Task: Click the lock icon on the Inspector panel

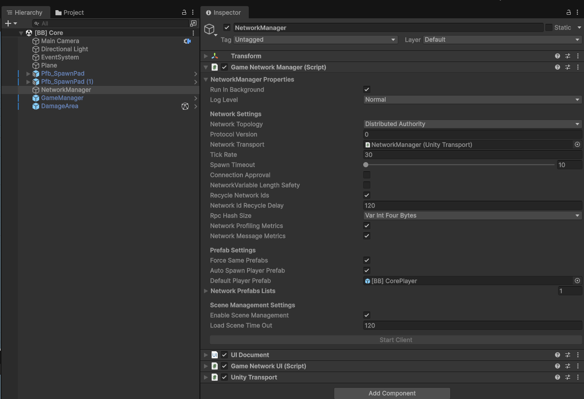Action: coord(568,12)
